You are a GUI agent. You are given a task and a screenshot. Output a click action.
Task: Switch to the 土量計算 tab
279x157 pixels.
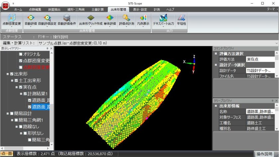pyautogui.click(x=97, y=10)
